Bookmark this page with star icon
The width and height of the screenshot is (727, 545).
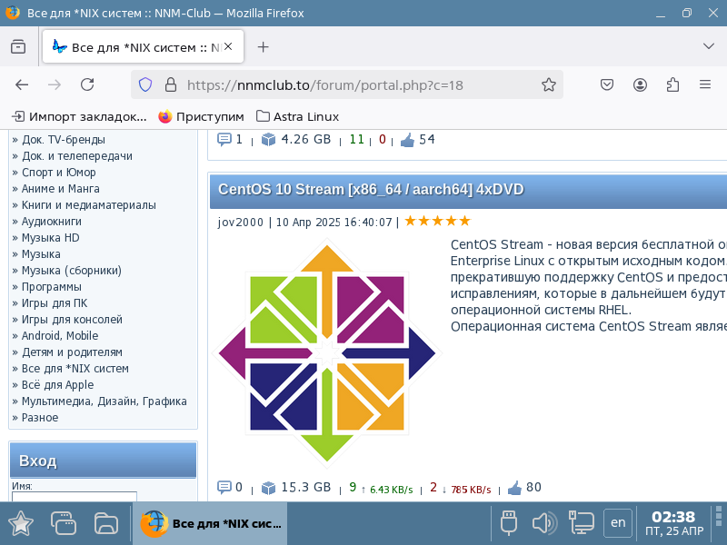click(548, 84)
